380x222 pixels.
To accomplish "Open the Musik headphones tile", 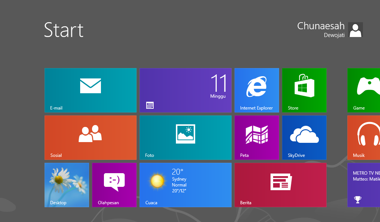I will [x=364, y=137].
